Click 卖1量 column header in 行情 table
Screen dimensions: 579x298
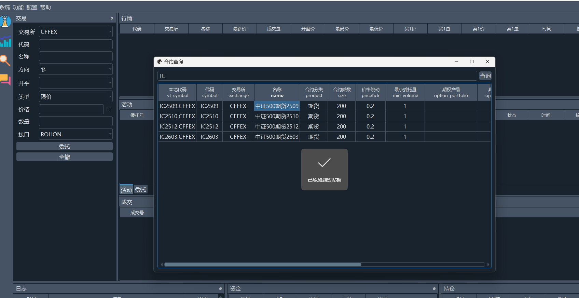pos(513,29)
